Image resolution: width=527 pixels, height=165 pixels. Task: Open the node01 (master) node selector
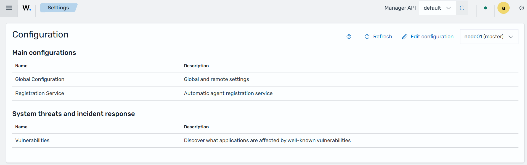[x=489, y=37]
